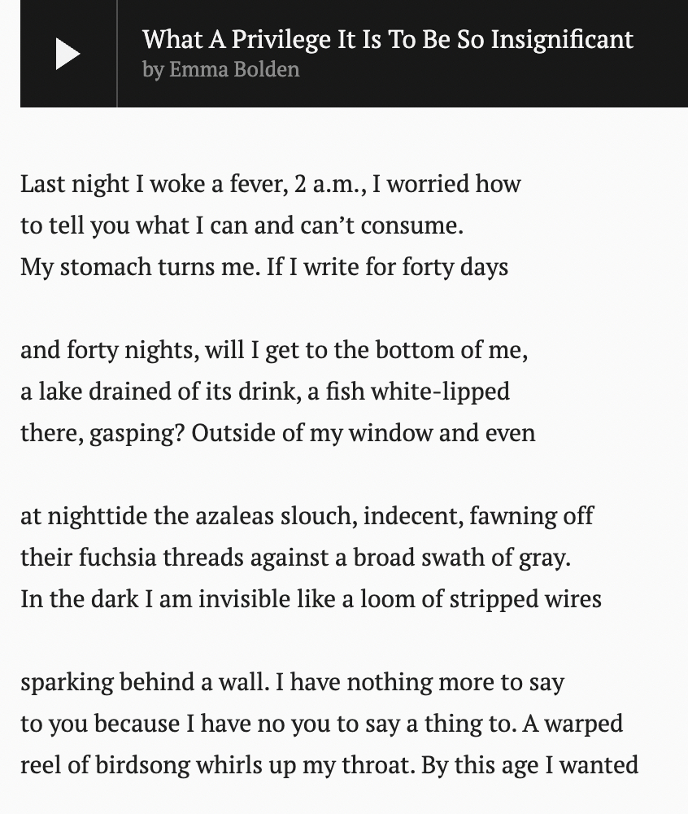Click the line starting "In the dark"
Viewport: 688px width, 814px height.
coord(311,599)
